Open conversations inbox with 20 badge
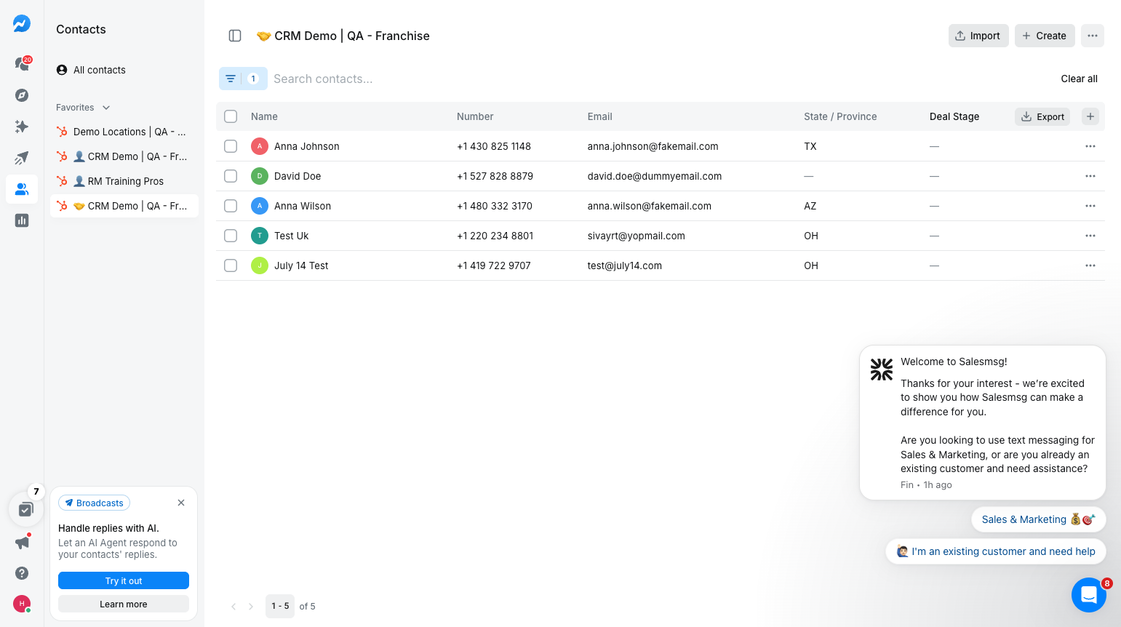 coord(22,64)
